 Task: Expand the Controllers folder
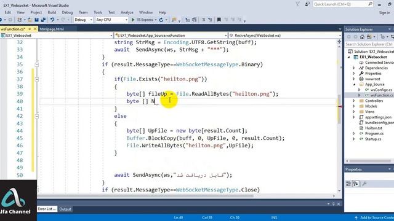(x=354, y=101)
